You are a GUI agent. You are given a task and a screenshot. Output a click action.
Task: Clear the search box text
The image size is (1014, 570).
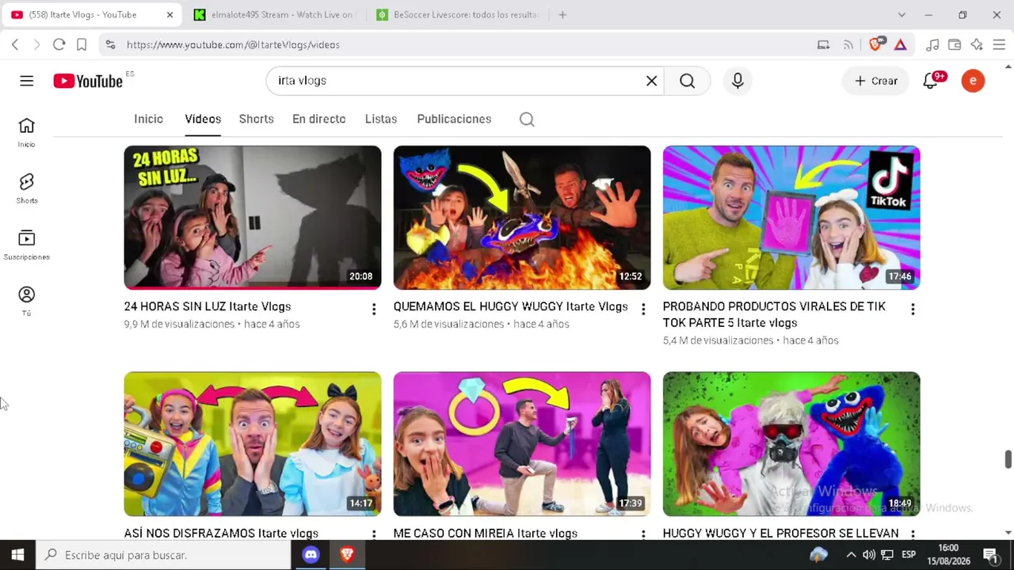tap(651, 81)
